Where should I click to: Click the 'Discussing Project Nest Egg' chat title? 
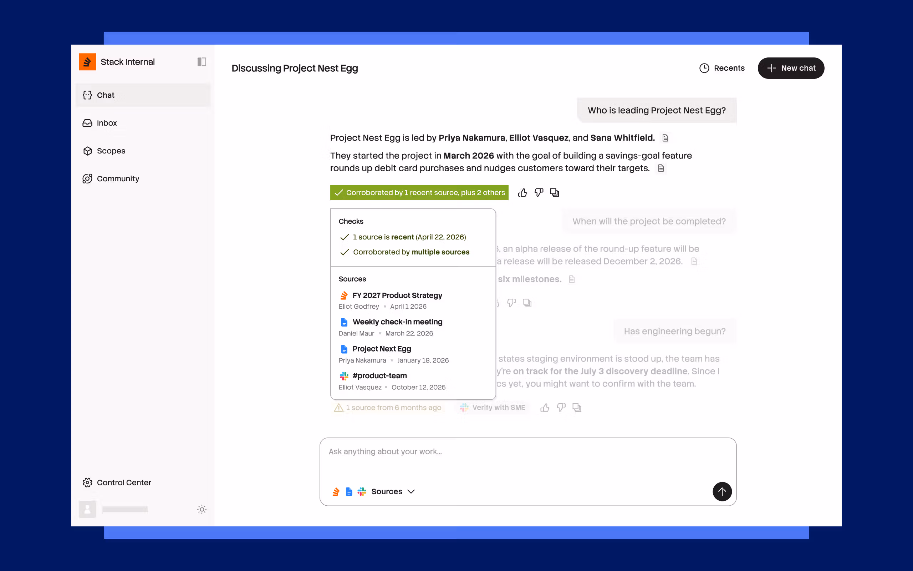(295, 68)
